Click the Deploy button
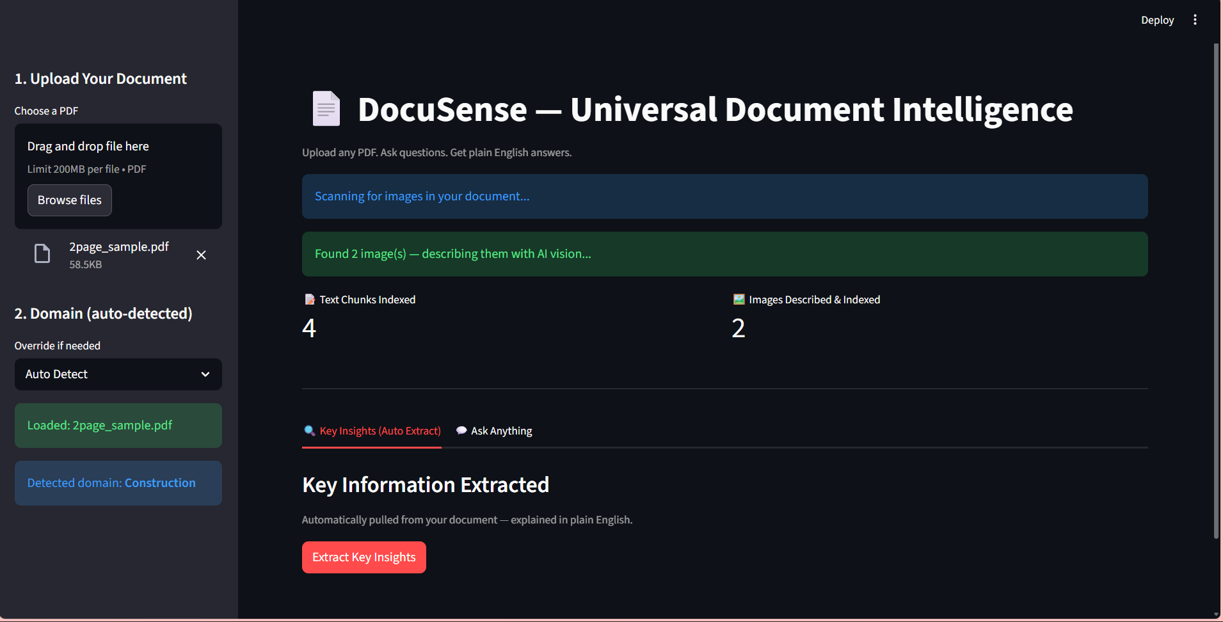Image resolution: width=1223 pixels, height=622 pixels. [x=1157, y=19]
